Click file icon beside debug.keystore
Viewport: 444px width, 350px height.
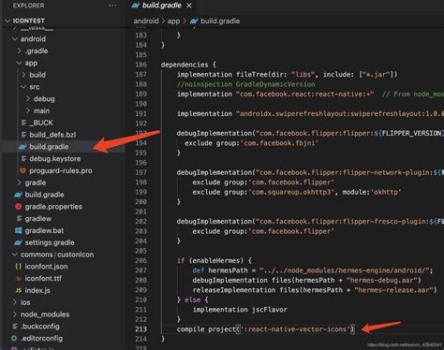point(23,159)
